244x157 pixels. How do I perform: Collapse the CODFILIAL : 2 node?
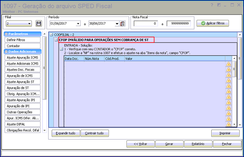click(x=51, y=34)
